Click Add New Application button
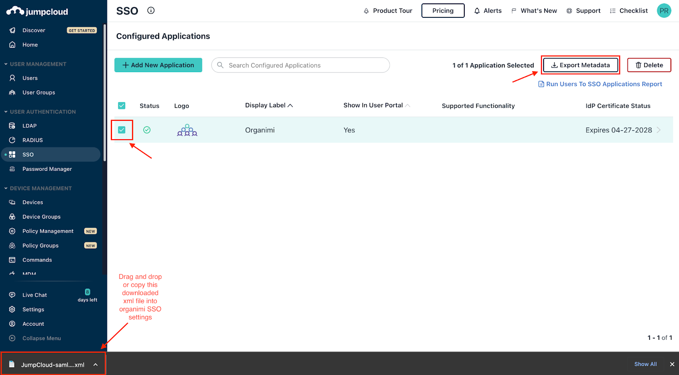The image size is (679, 375). pyautogui.click(x=158, y=65)
